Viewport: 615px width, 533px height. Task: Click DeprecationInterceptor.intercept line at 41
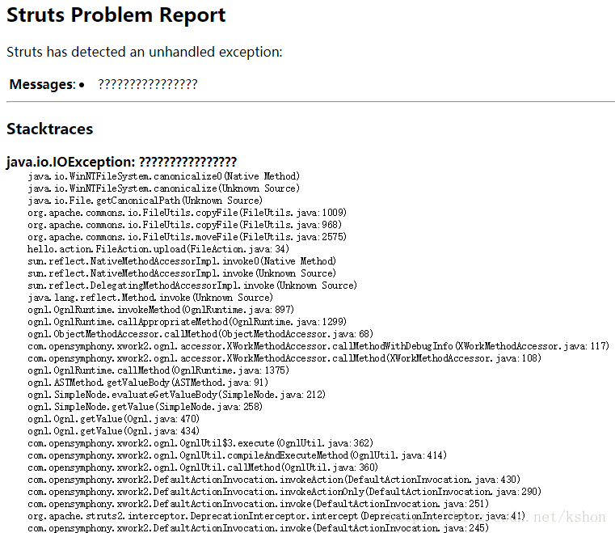[276, 517]
